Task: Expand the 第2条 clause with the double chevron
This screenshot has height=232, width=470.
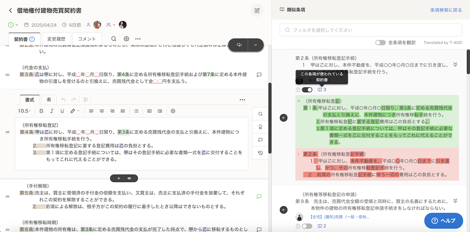Action: (455, 65)
